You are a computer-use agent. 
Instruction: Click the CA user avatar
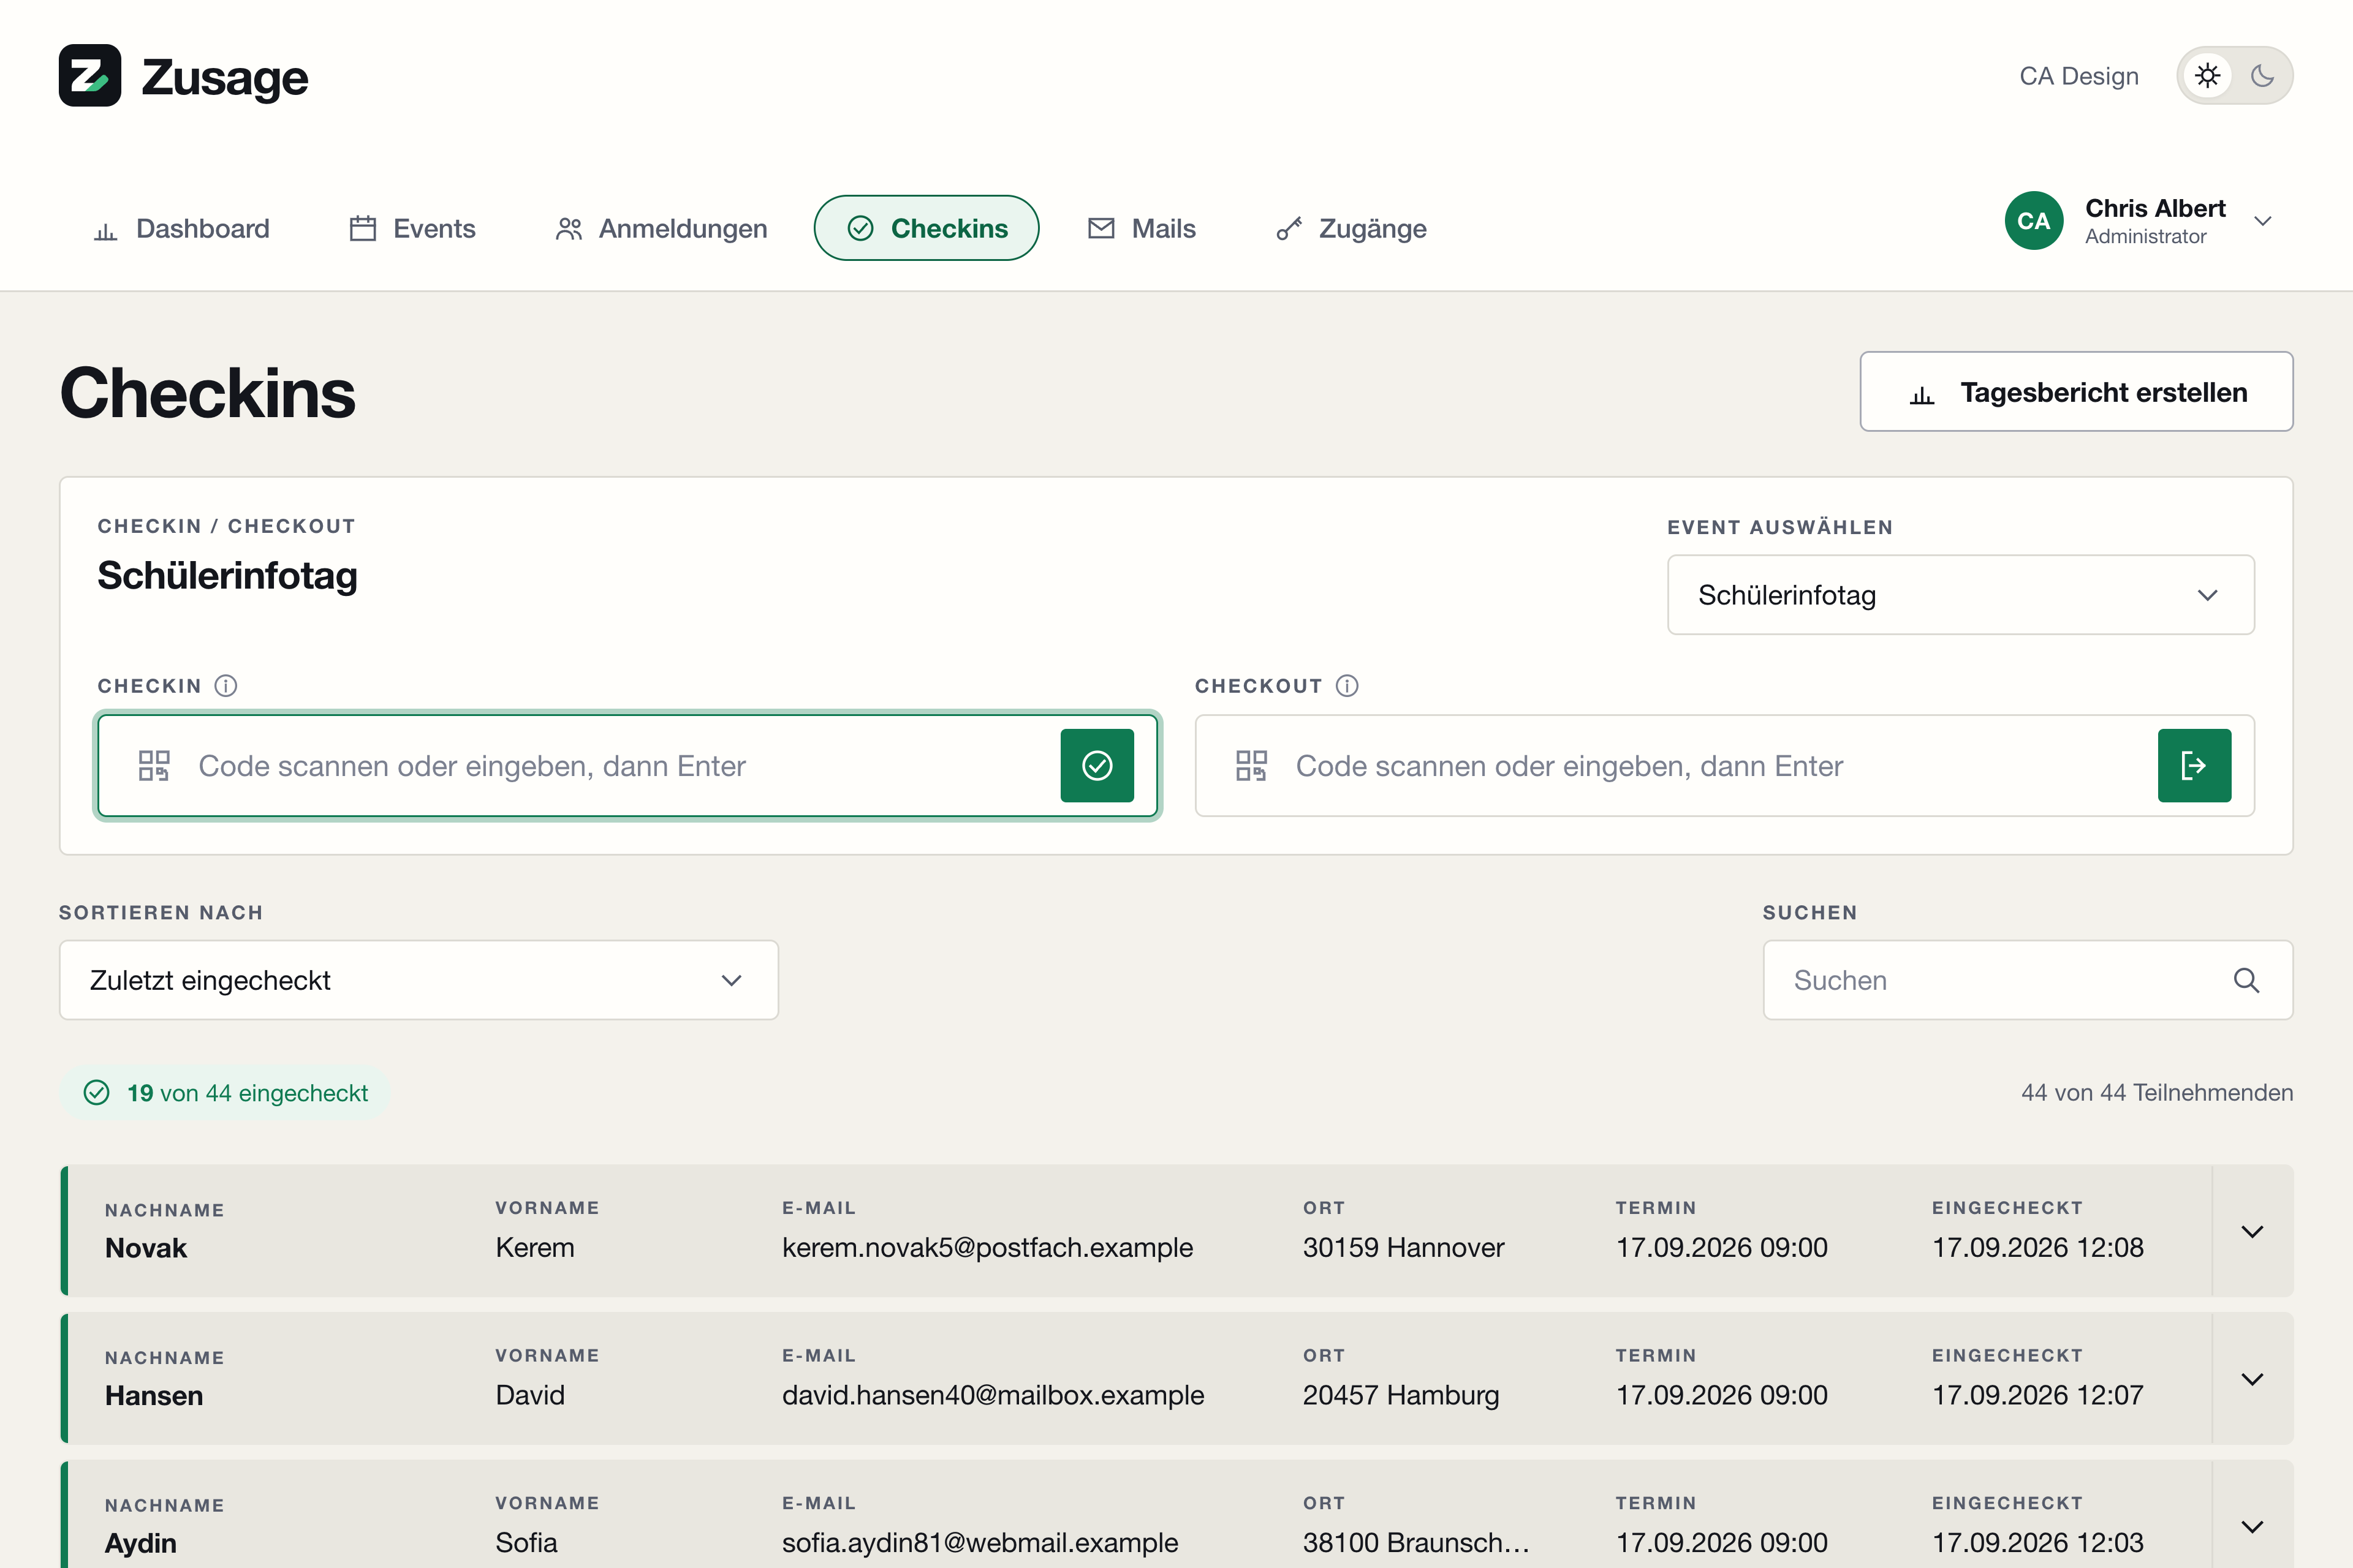(x=2034, y=221)
